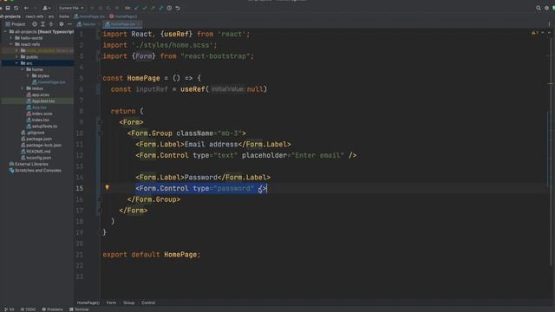Expand the public folder

[16, 56]
